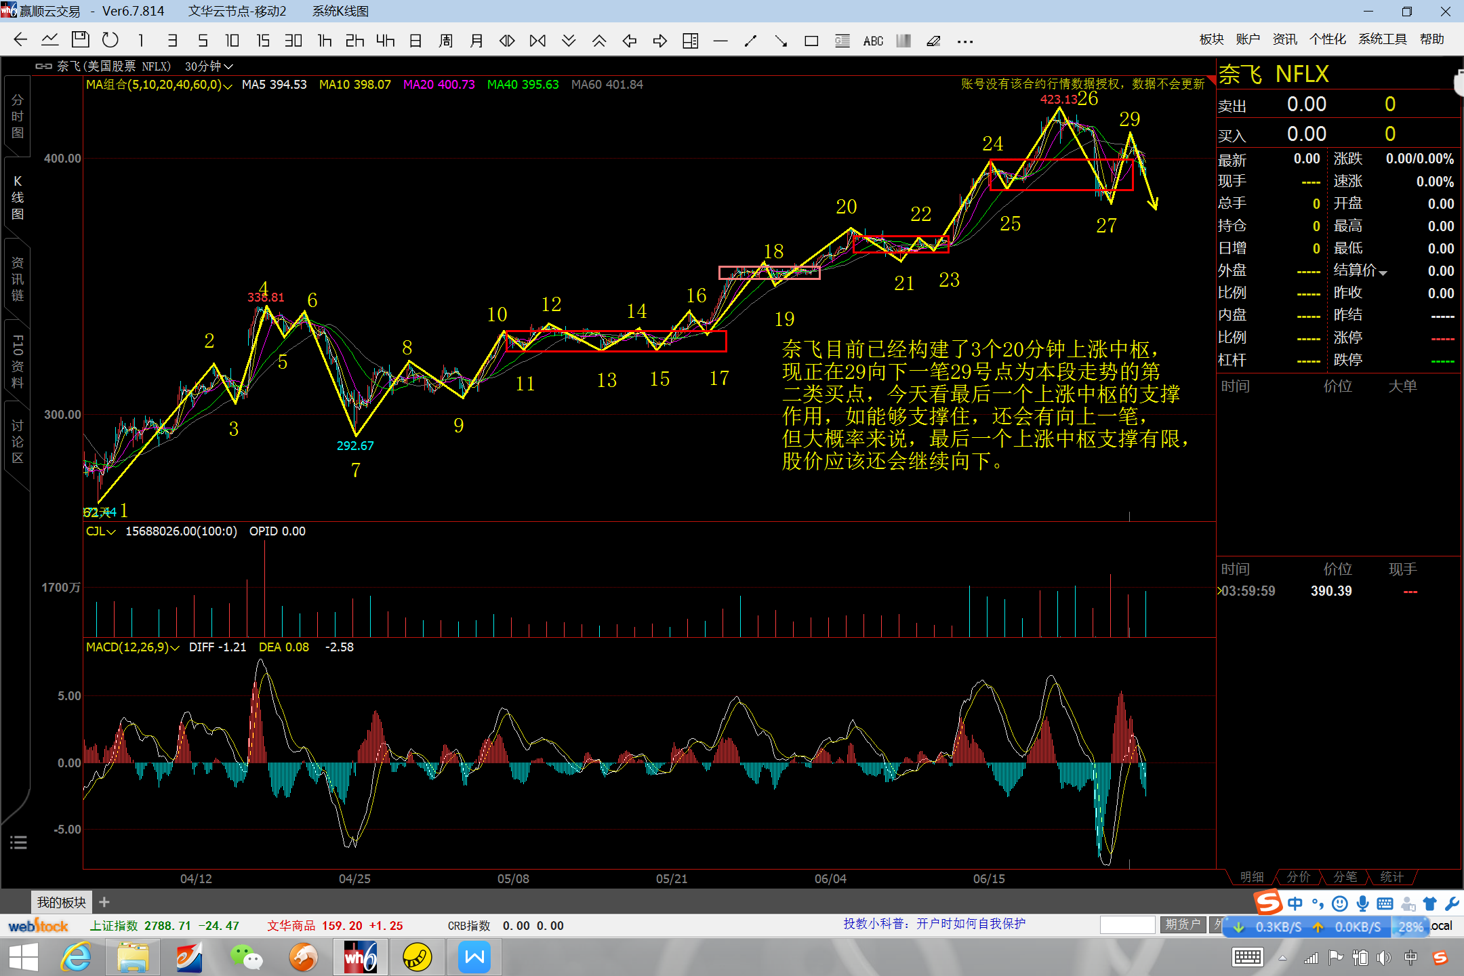This screenshot has height=976, width=1464.
Task: Switch chart to daily 日 period
Action: pyautogui.click(x=415, y=41)
